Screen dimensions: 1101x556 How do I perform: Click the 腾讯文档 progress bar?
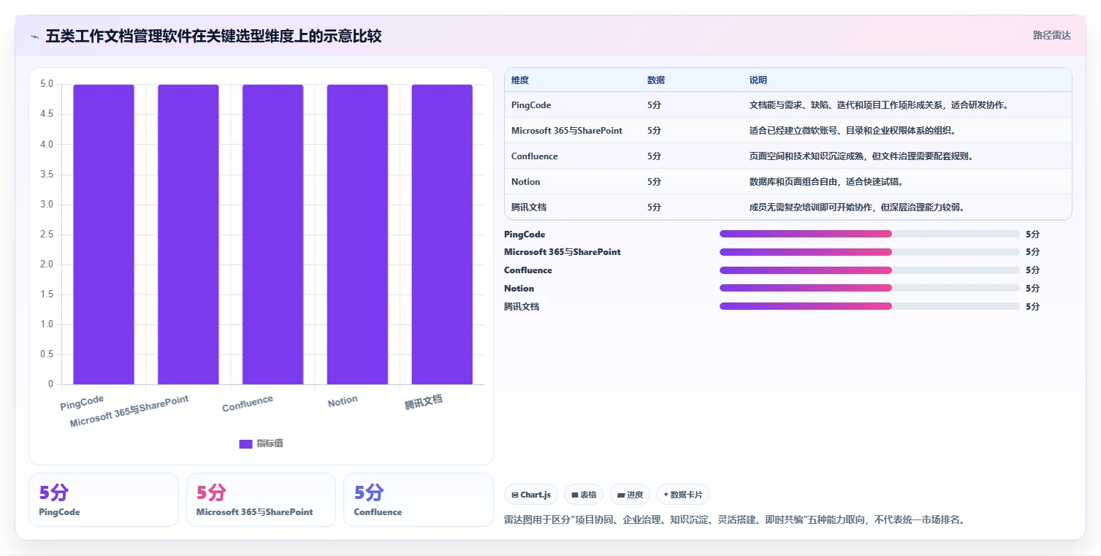tap(869, 306)
